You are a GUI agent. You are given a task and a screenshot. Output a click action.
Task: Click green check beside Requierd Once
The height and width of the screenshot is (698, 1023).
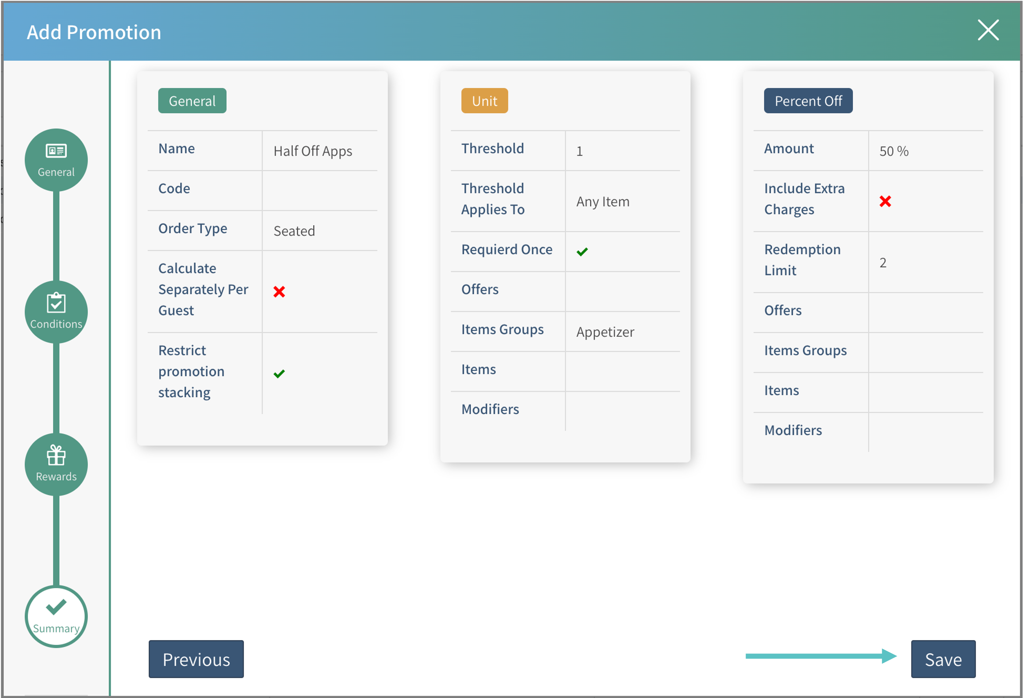[582, 251]
